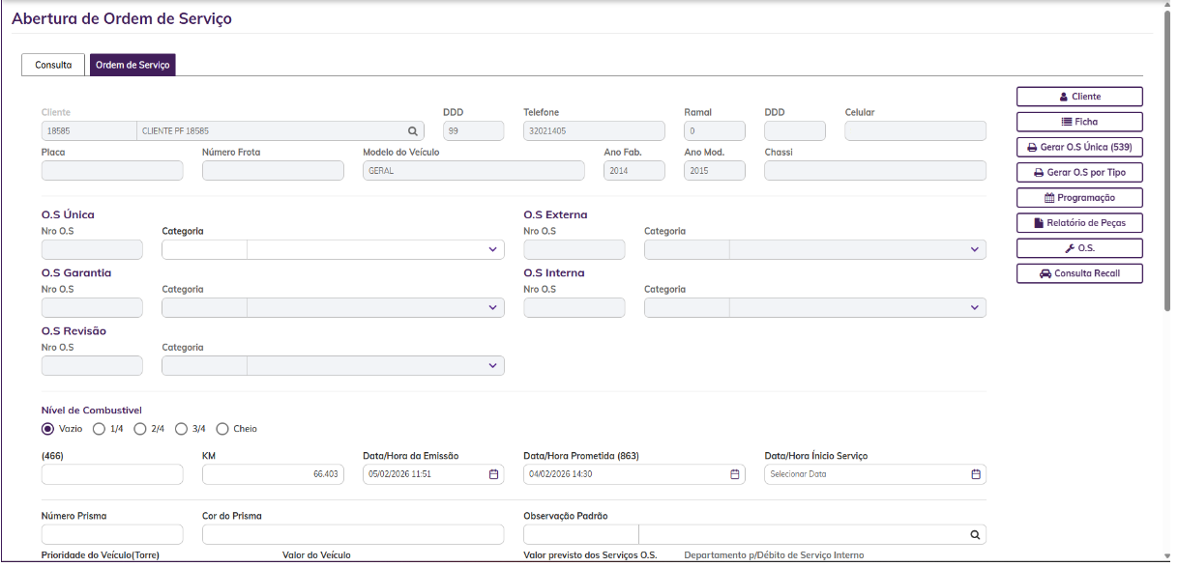Open calendar icon for Data/Hora Início Serviço
Image resolution: width=1178 pixels, height=567 pixels.
coord(975,474)
